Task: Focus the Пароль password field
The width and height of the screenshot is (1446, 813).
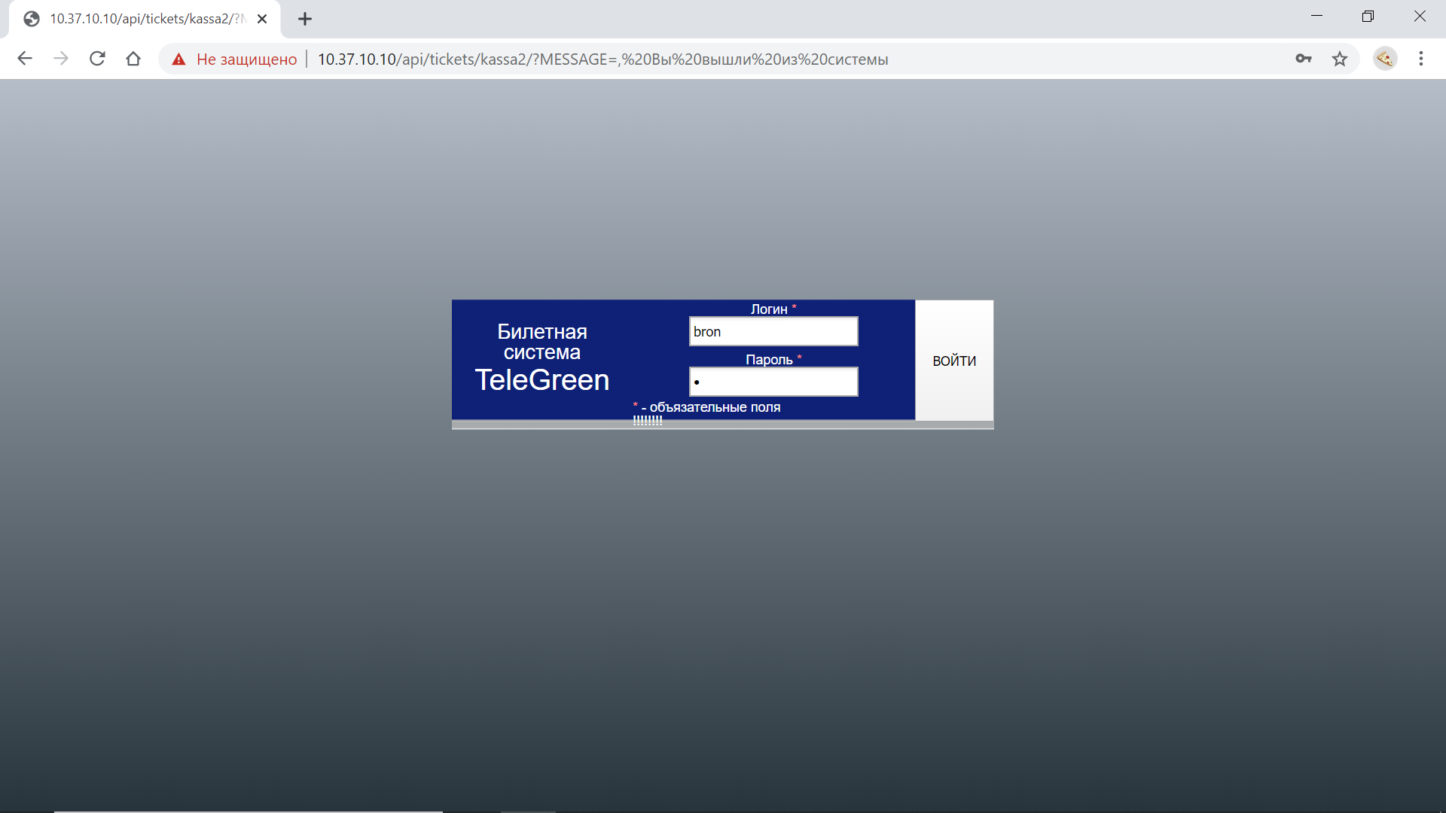Action: [x=773, y=382]
